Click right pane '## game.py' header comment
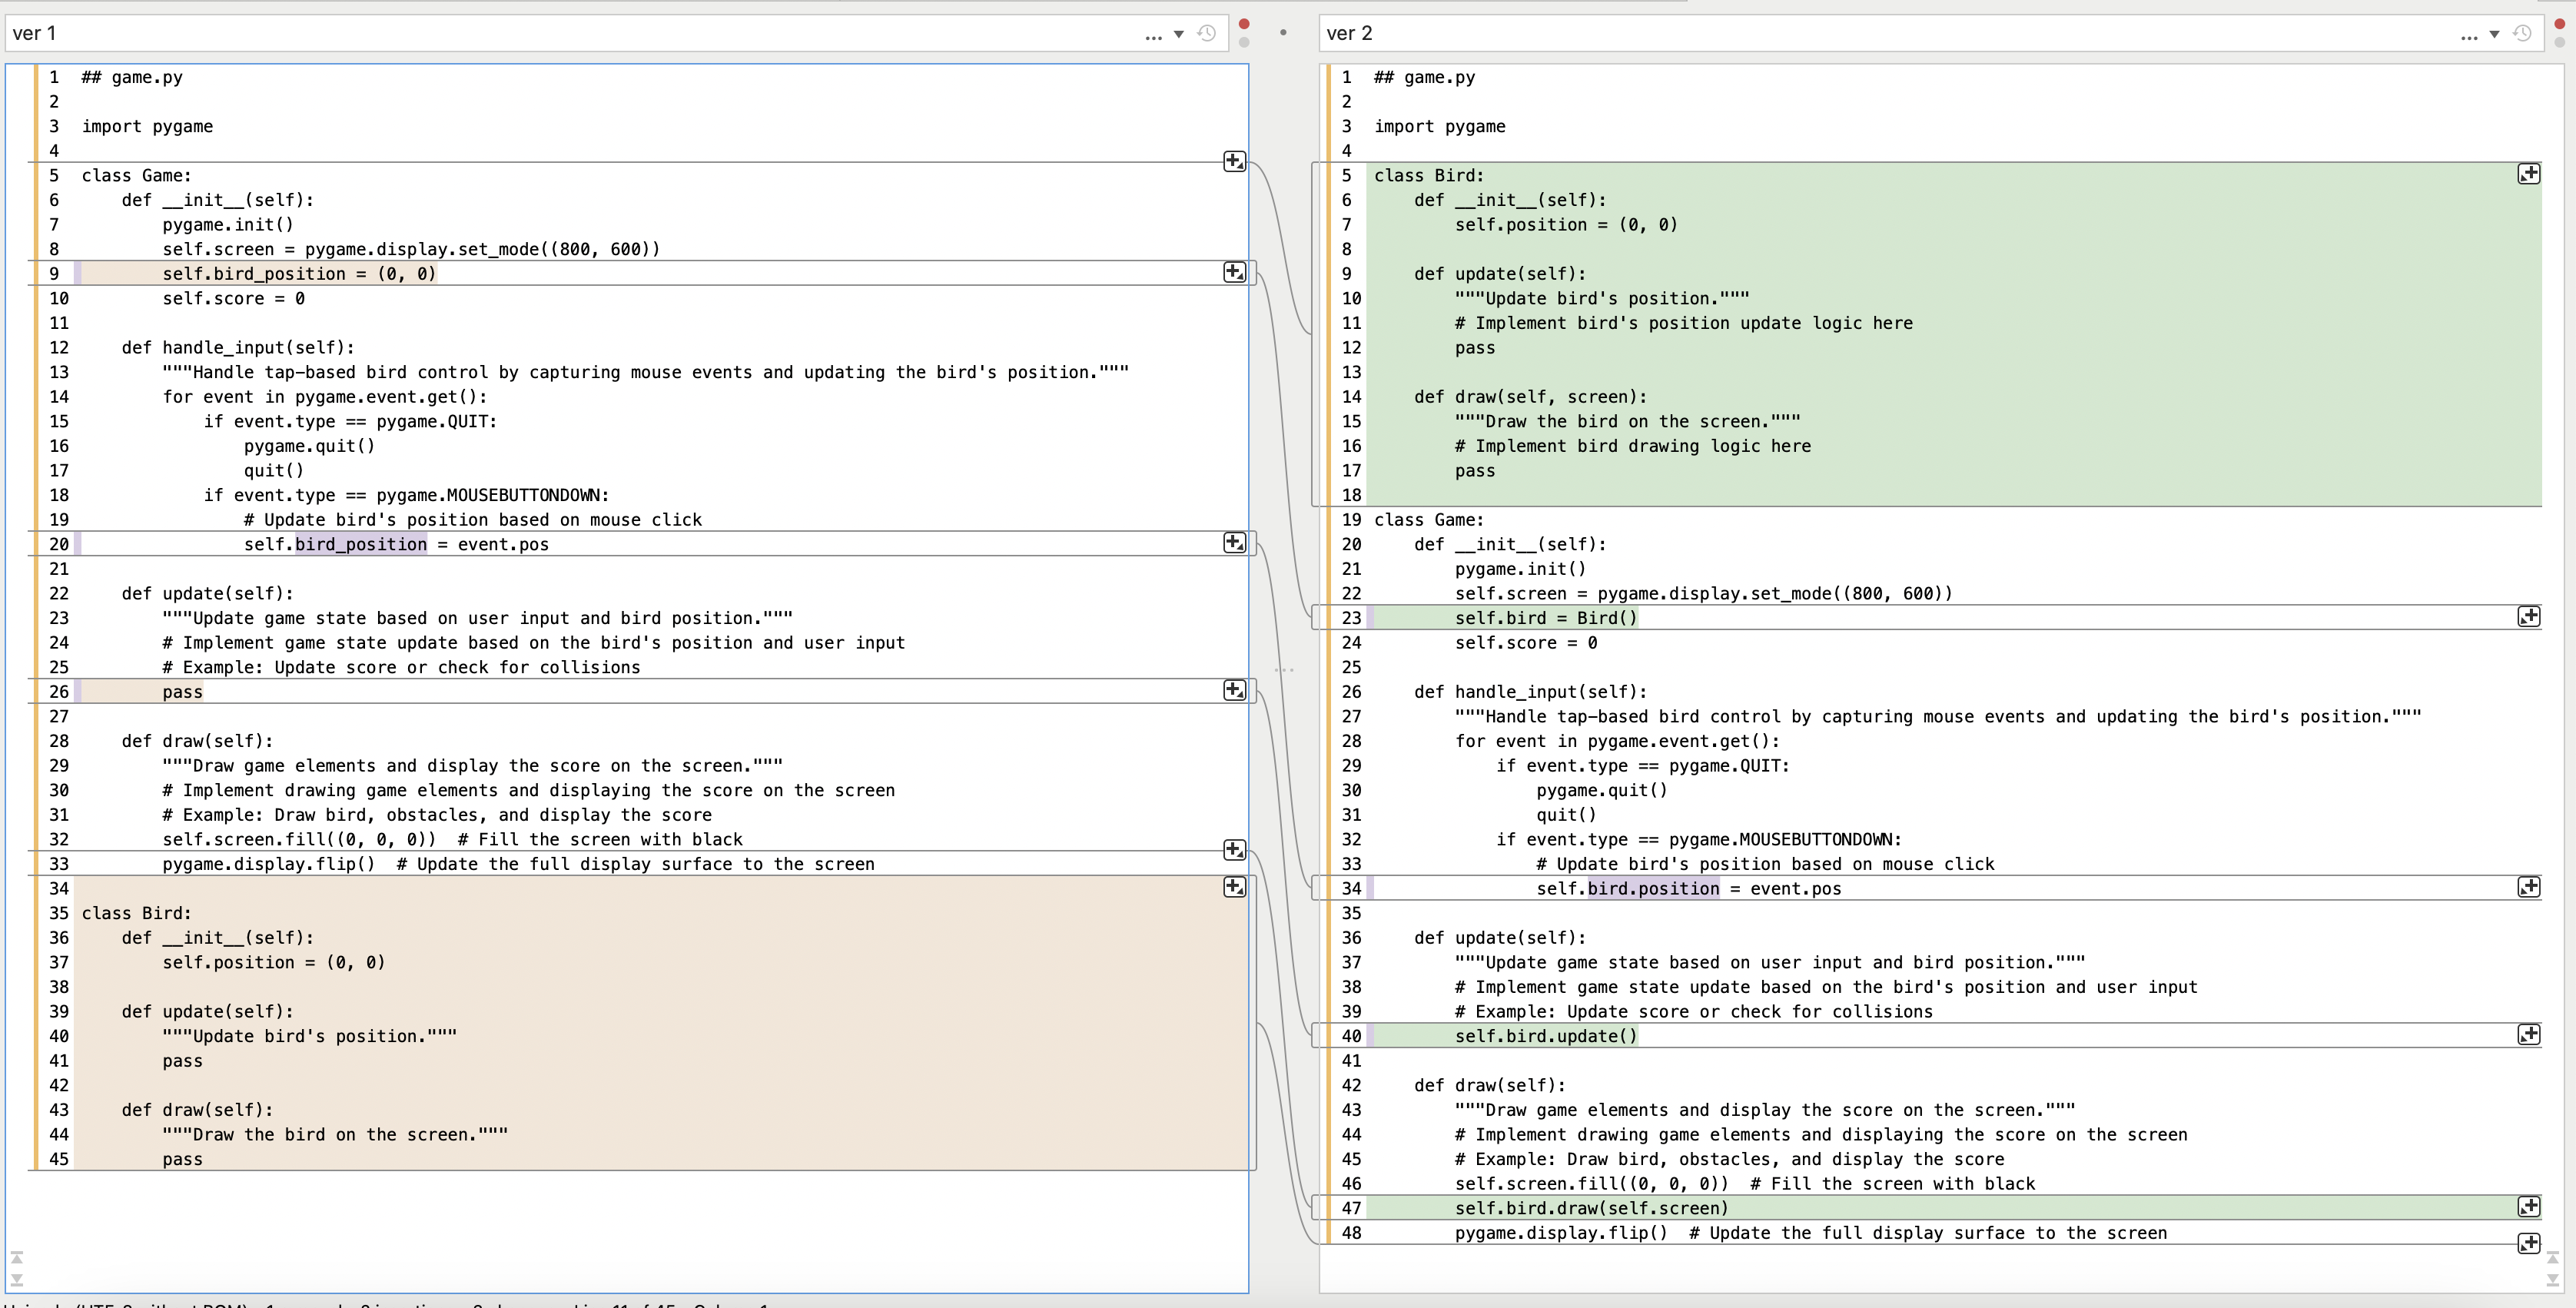 pos(1424,77)
